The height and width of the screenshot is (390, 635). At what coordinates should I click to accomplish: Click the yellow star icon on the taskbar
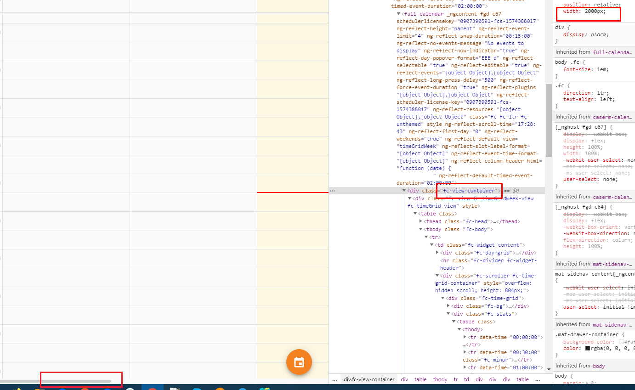coord(17,388)
